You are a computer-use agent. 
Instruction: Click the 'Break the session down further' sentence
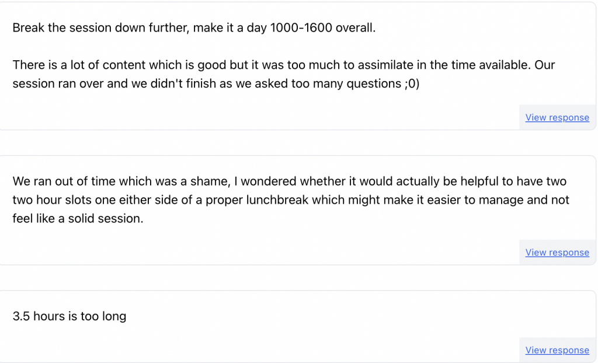coord(194,28)
